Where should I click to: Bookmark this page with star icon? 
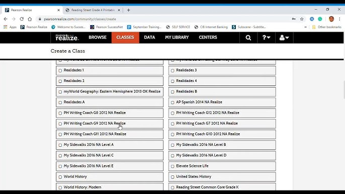click(302, 19)
